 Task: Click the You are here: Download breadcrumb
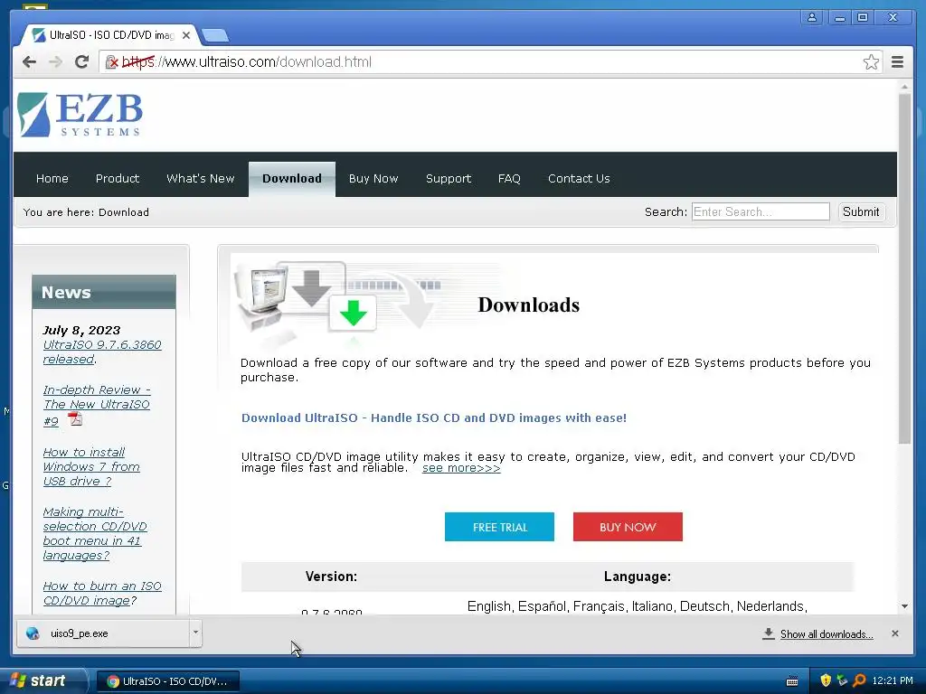[86, 212]
